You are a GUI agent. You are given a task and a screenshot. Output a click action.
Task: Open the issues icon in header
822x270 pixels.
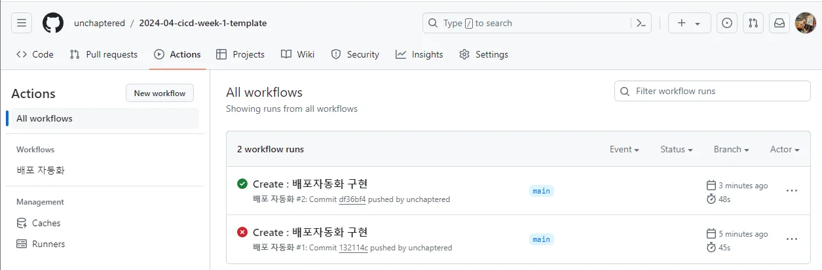(726, 23)
